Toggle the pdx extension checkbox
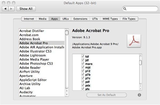 83,85
